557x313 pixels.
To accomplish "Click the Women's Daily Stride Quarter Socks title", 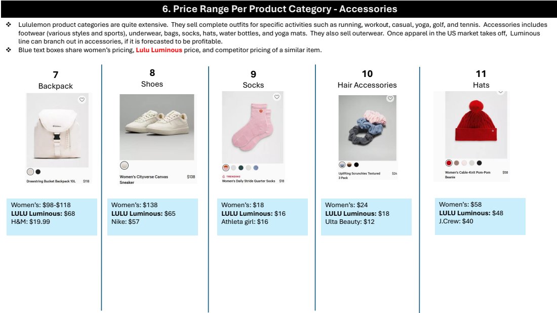I will click(248, 181).
